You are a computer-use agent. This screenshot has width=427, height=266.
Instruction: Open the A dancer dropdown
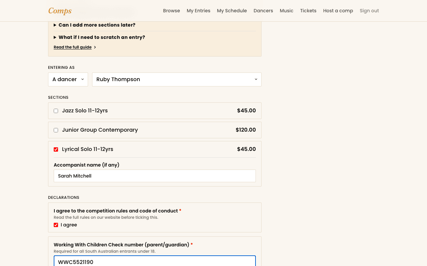tap(68, 79)
